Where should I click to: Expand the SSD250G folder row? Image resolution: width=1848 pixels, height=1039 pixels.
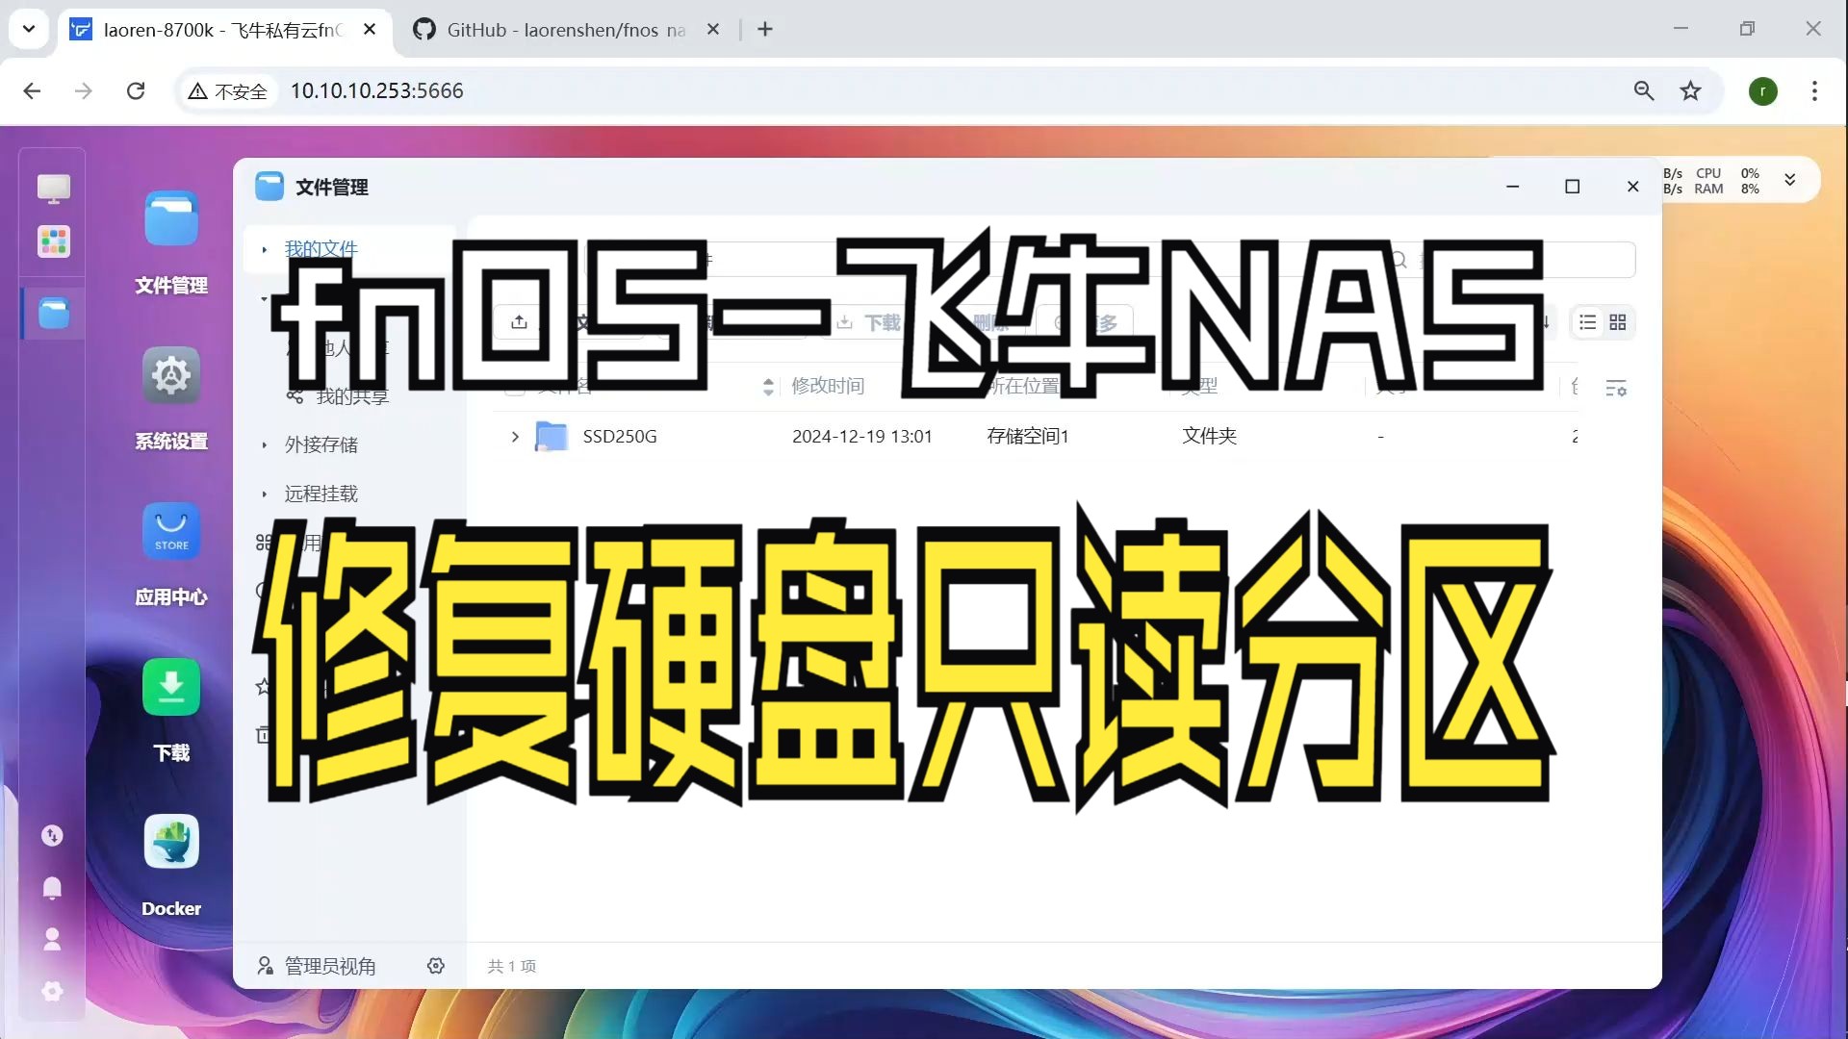515,436
